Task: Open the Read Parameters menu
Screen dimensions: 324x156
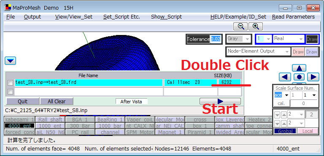Action: click(294, 17)
